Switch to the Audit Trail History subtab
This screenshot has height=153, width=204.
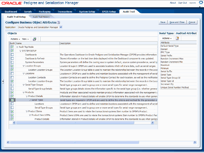[41, 17]
